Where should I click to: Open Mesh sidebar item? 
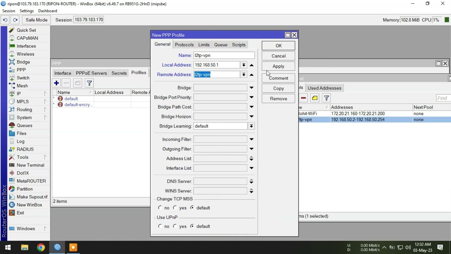click(x=22, y=86)
